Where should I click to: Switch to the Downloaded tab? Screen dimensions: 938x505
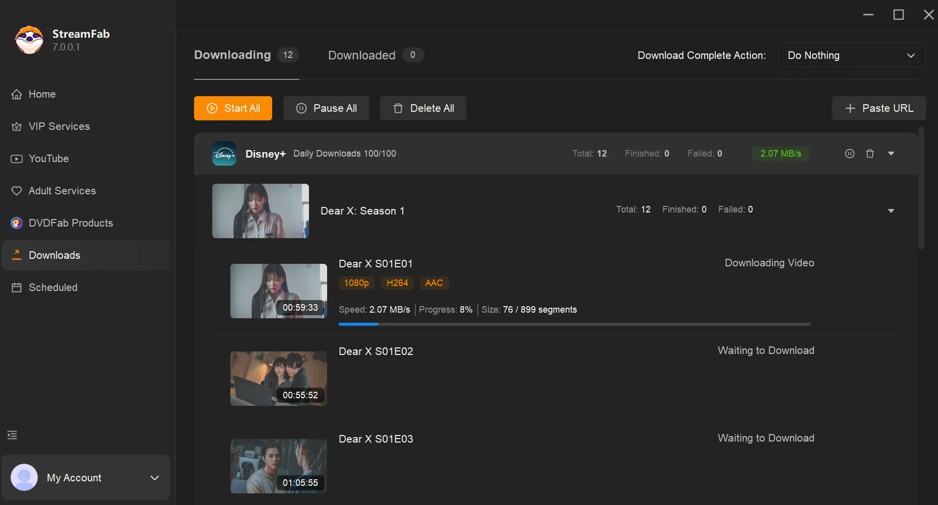click(361, 55)
